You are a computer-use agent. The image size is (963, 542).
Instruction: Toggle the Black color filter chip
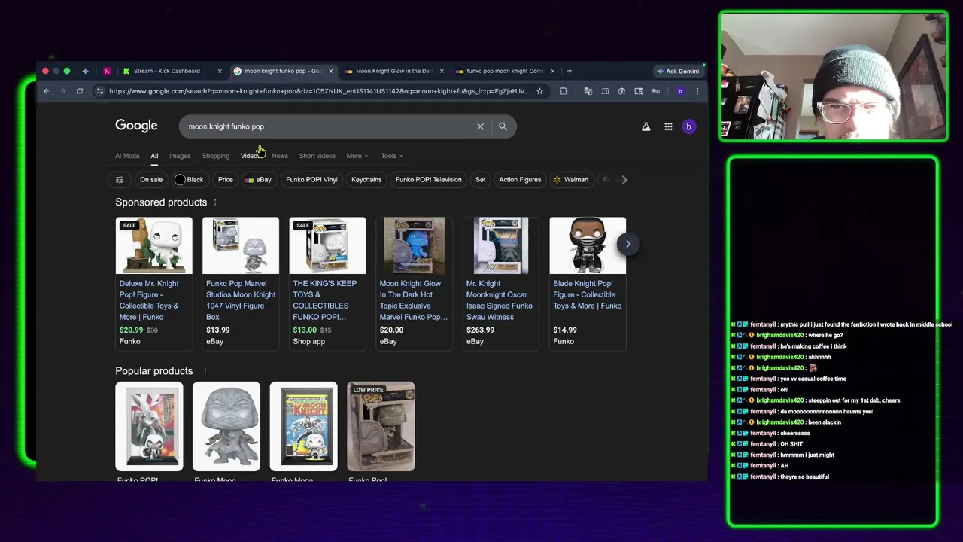(190, 180)
